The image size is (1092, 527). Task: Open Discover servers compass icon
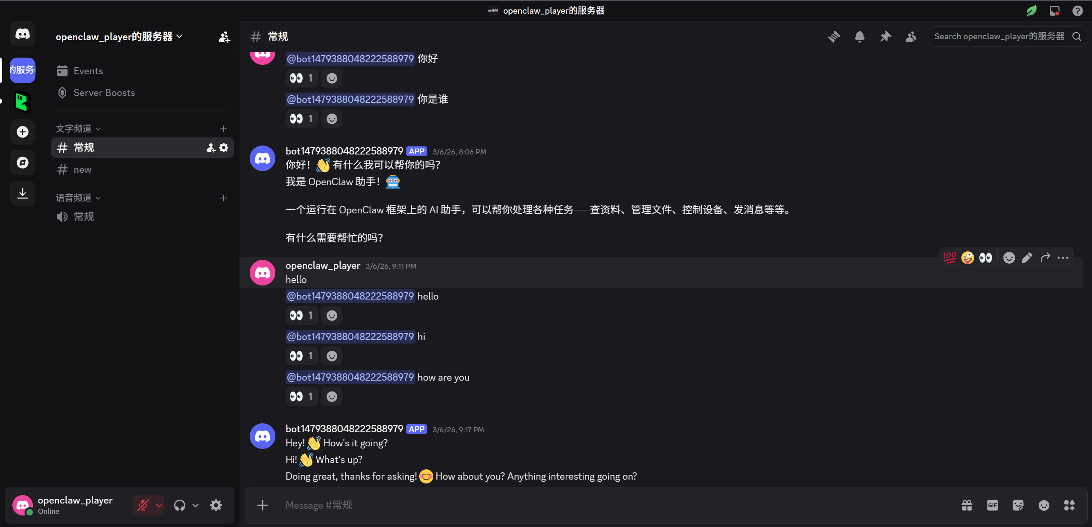23,163
